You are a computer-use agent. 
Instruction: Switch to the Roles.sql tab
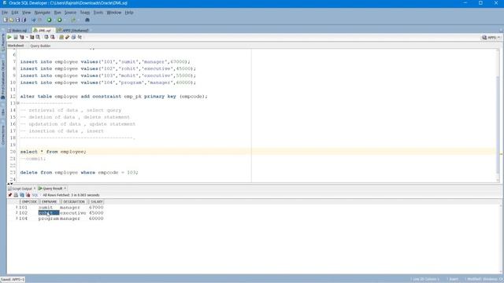(18, 31)
